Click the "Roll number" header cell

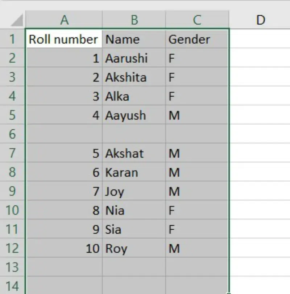63,39
